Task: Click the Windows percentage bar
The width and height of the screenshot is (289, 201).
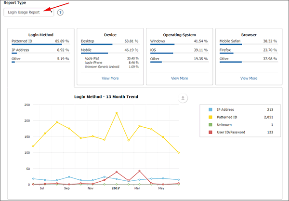Action: tap(179, 44)
